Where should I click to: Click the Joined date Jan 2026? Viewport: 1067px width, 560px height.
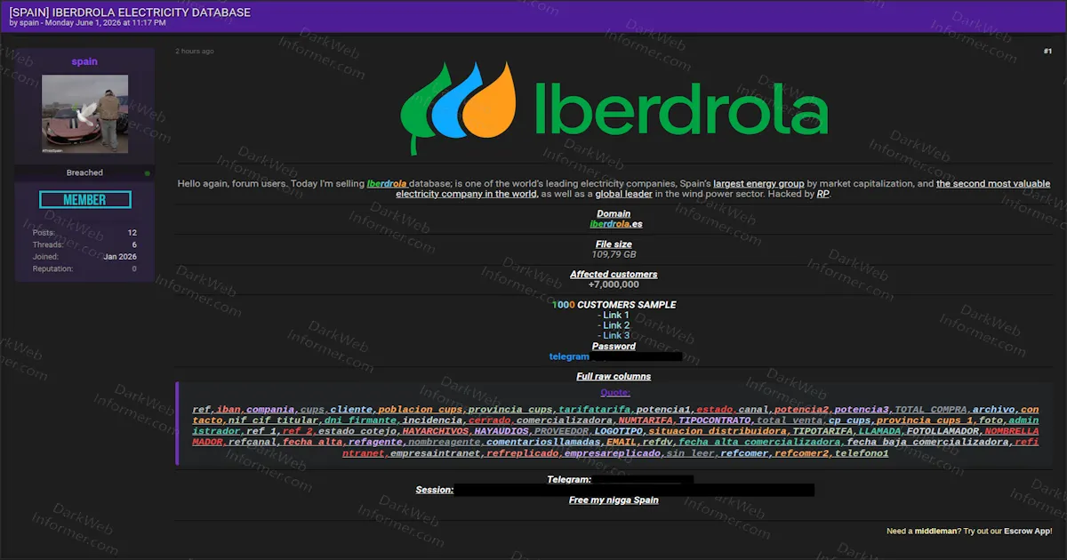pos(120,257)
